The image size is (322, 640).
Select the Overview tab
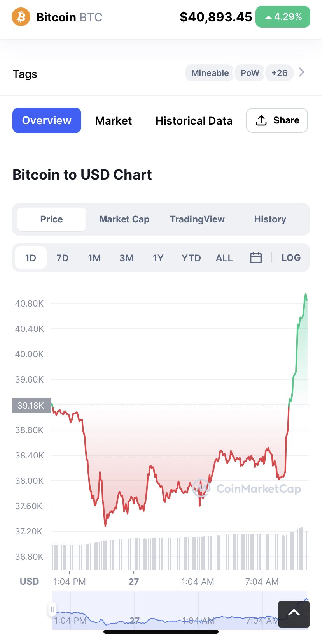pos(47,120)
